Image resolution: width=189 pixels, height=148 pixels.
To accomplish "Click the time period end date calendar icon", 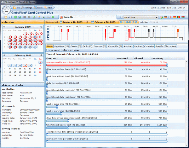I will point(93,22).
